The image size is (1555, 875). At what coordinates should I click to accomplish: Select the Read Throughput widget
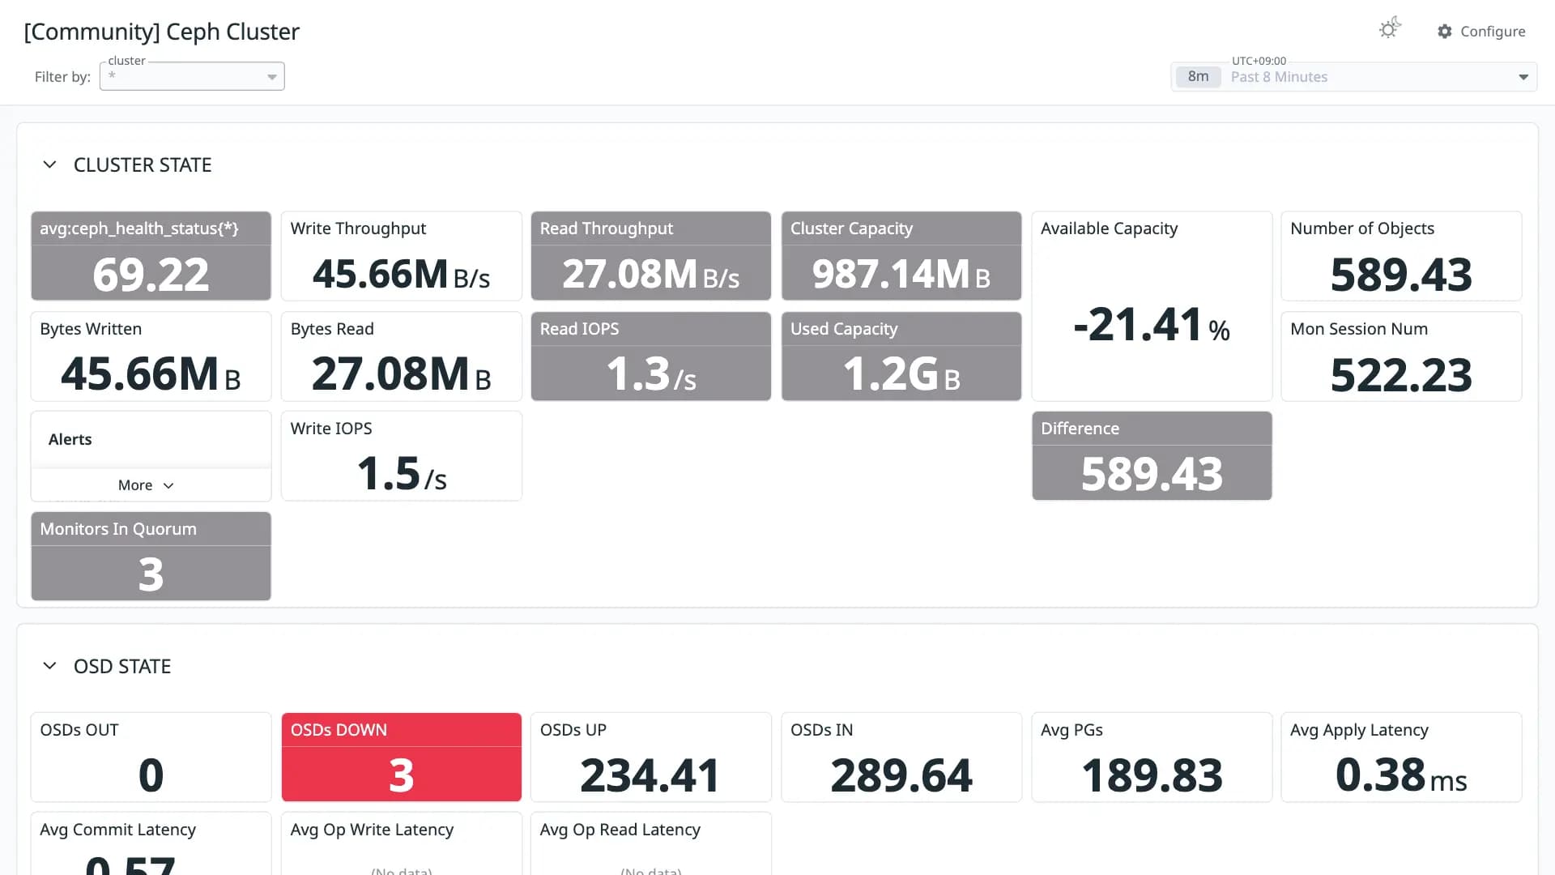[651, 256]
